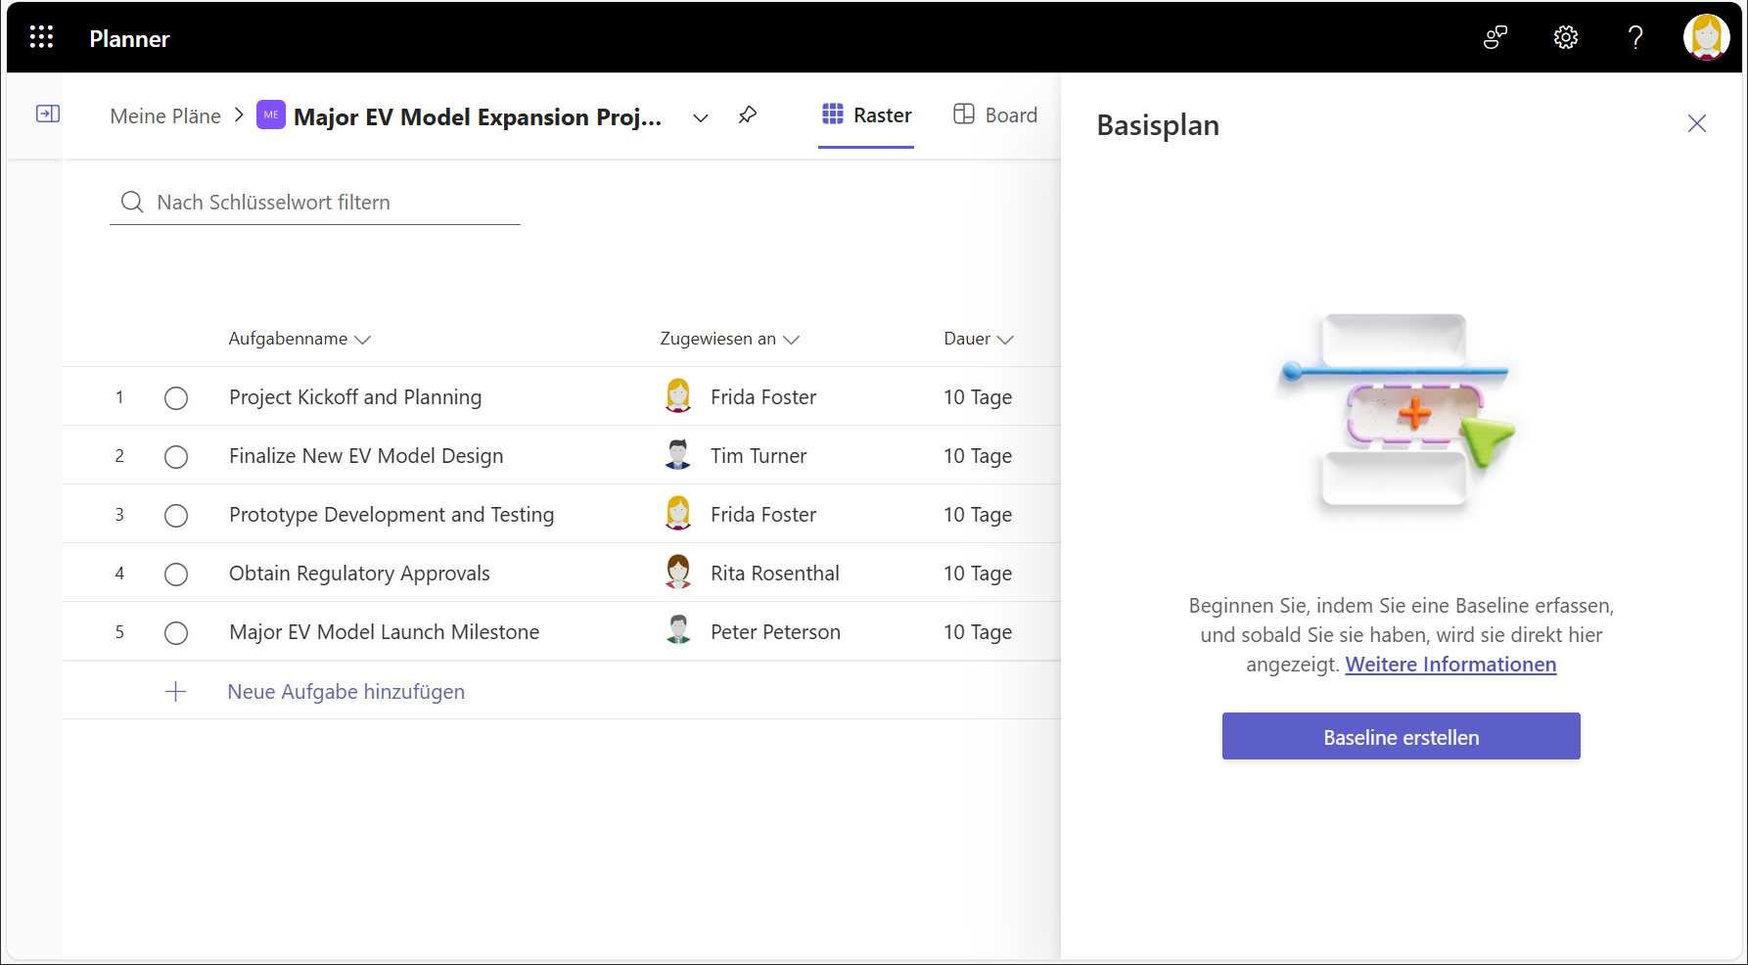Screen dimensions: 1748x965
Task: Close the Basisplan panel
Action: 1697,123
